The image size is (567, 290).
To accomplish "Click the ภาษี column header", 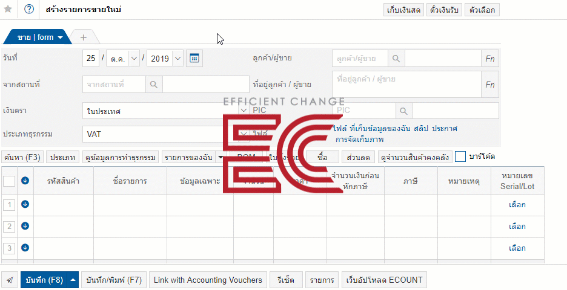I will [411, 181].
